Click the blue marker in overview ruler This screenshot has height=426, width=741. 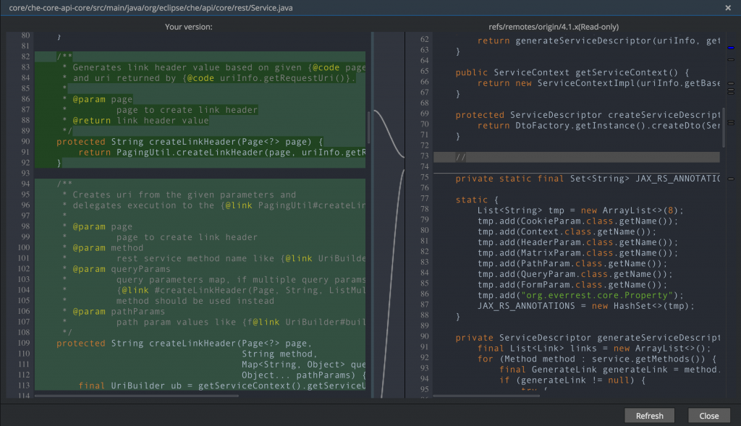click(730, 48)
